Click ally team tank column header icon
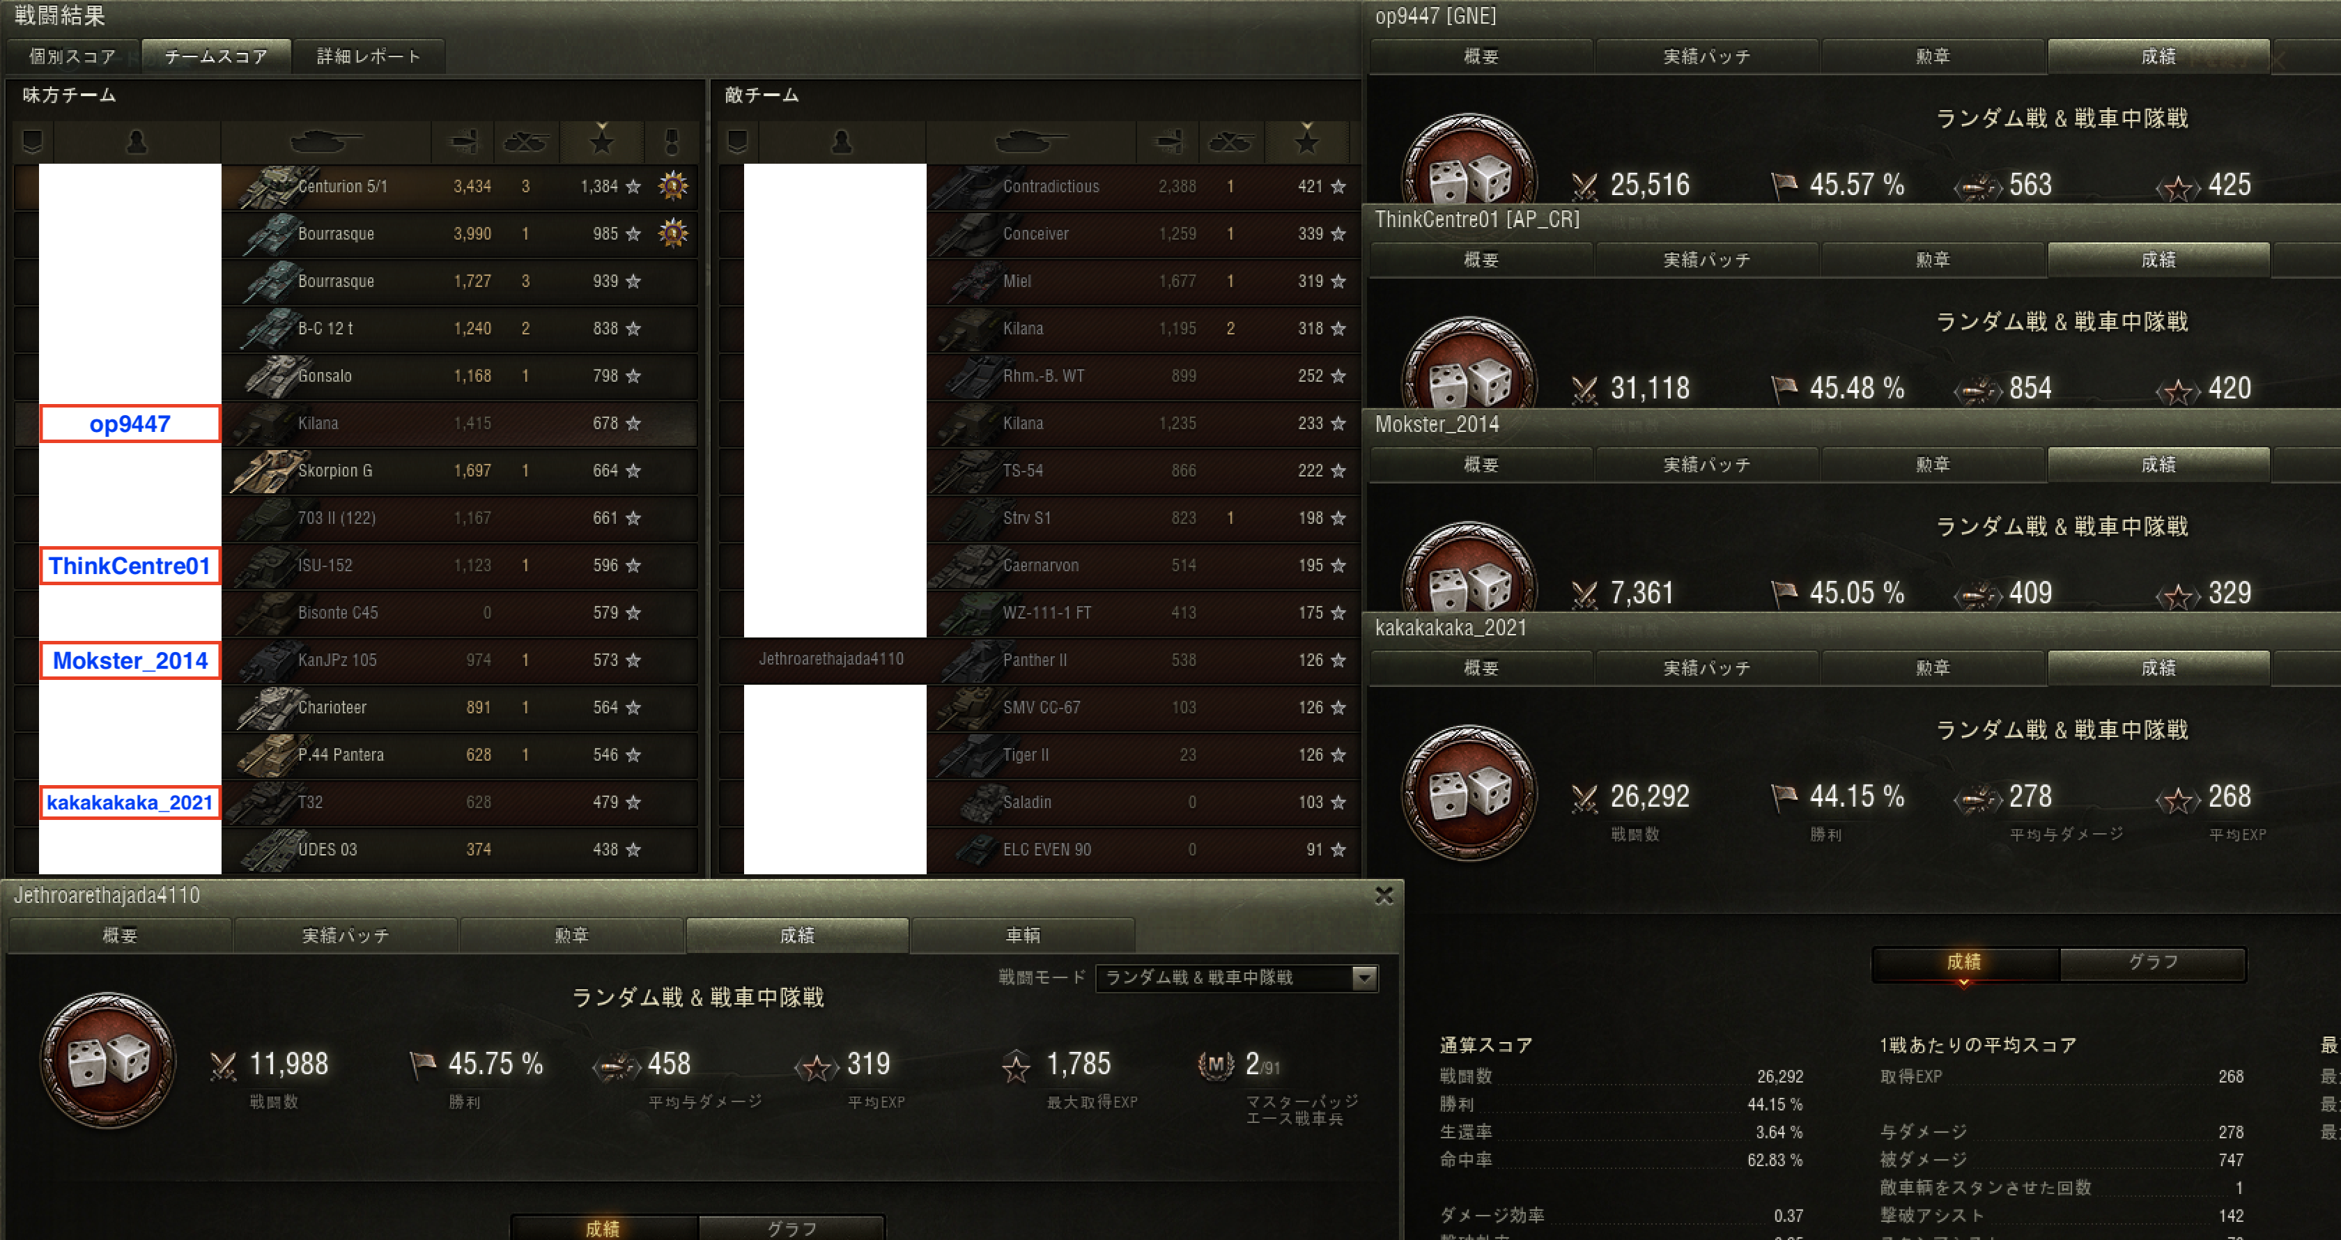The height and width of the screenshot is (1240, 2341). tap(325, 141)
